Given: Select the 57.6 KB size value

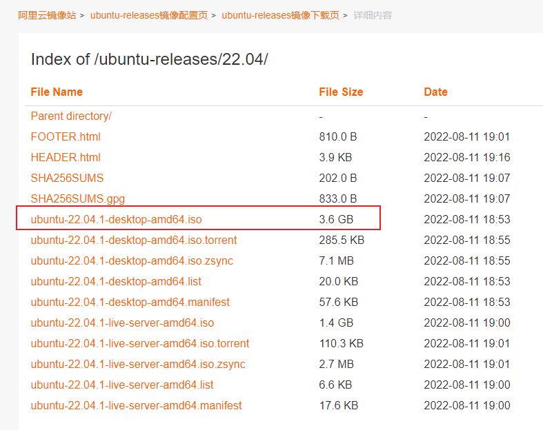Looking at the screenshot, I should pyautogui.click(x=338, y=302).
